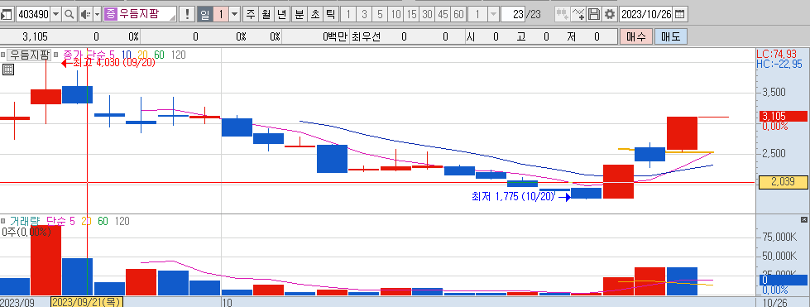Close the volume panel with the x icon

coord(804,220)
